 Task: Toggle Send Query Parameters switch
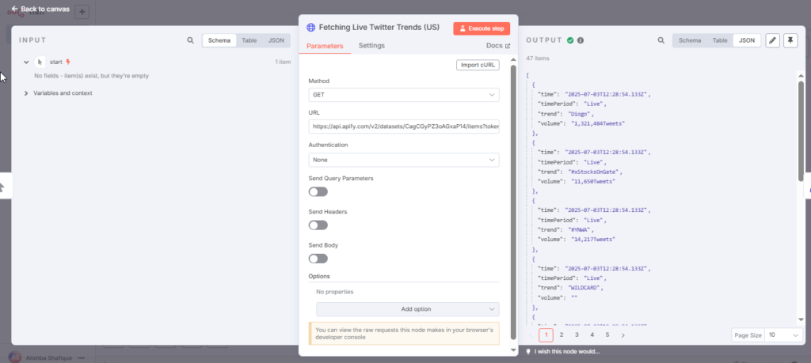coord(318,191)
